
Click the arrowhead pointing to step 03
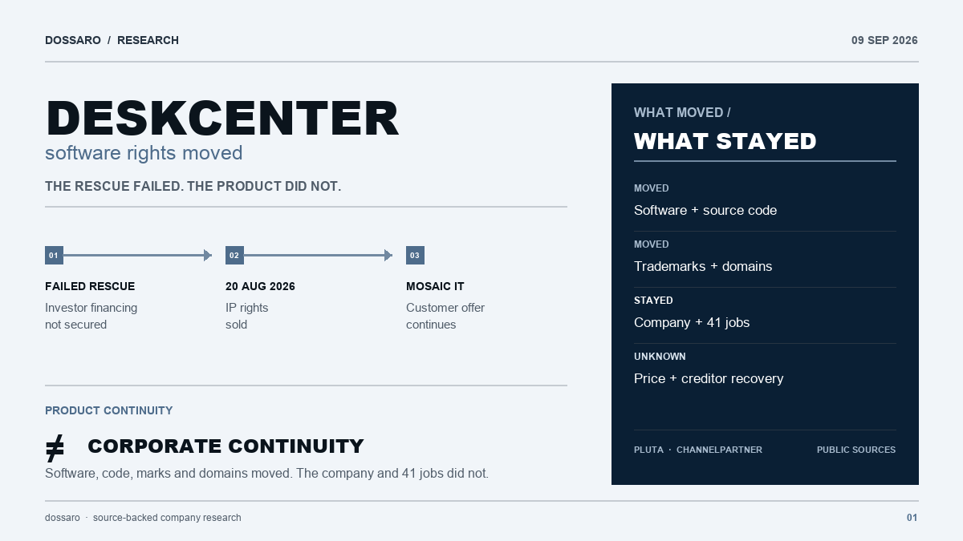click(x=388, y=256)
